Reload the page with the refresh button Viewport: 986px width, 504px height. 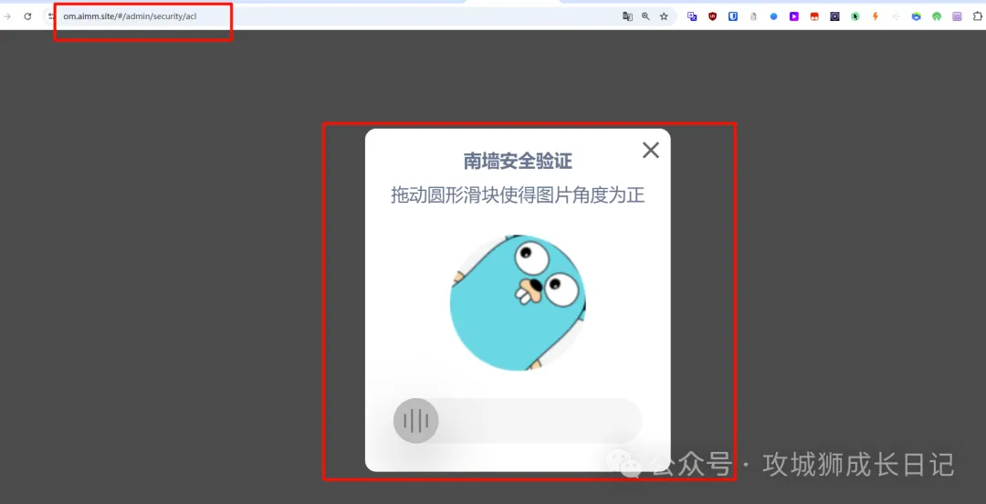[27, 16]
